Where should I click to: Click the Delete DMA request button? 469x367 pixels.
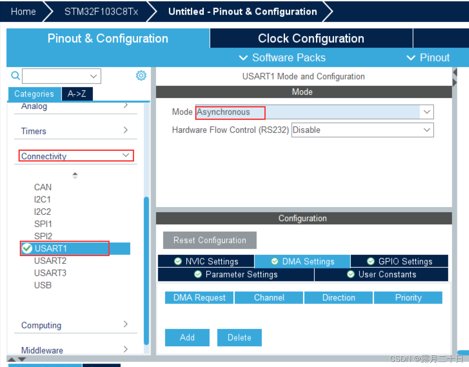coord(239,337)
